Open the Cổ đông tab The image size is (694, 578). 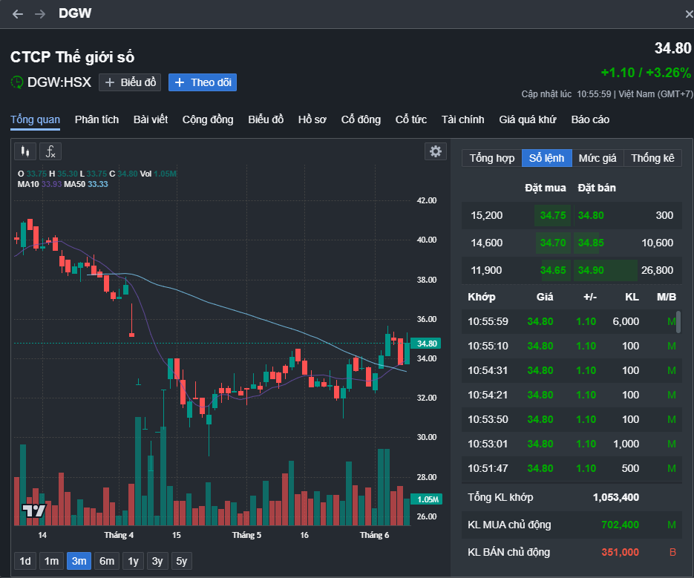[361, 119]
